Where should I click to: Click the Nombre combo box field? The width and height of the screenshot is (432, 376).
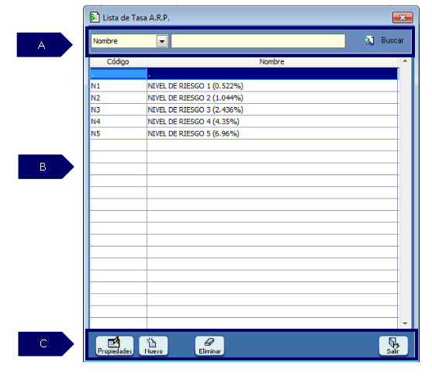[x=130, y=41]
